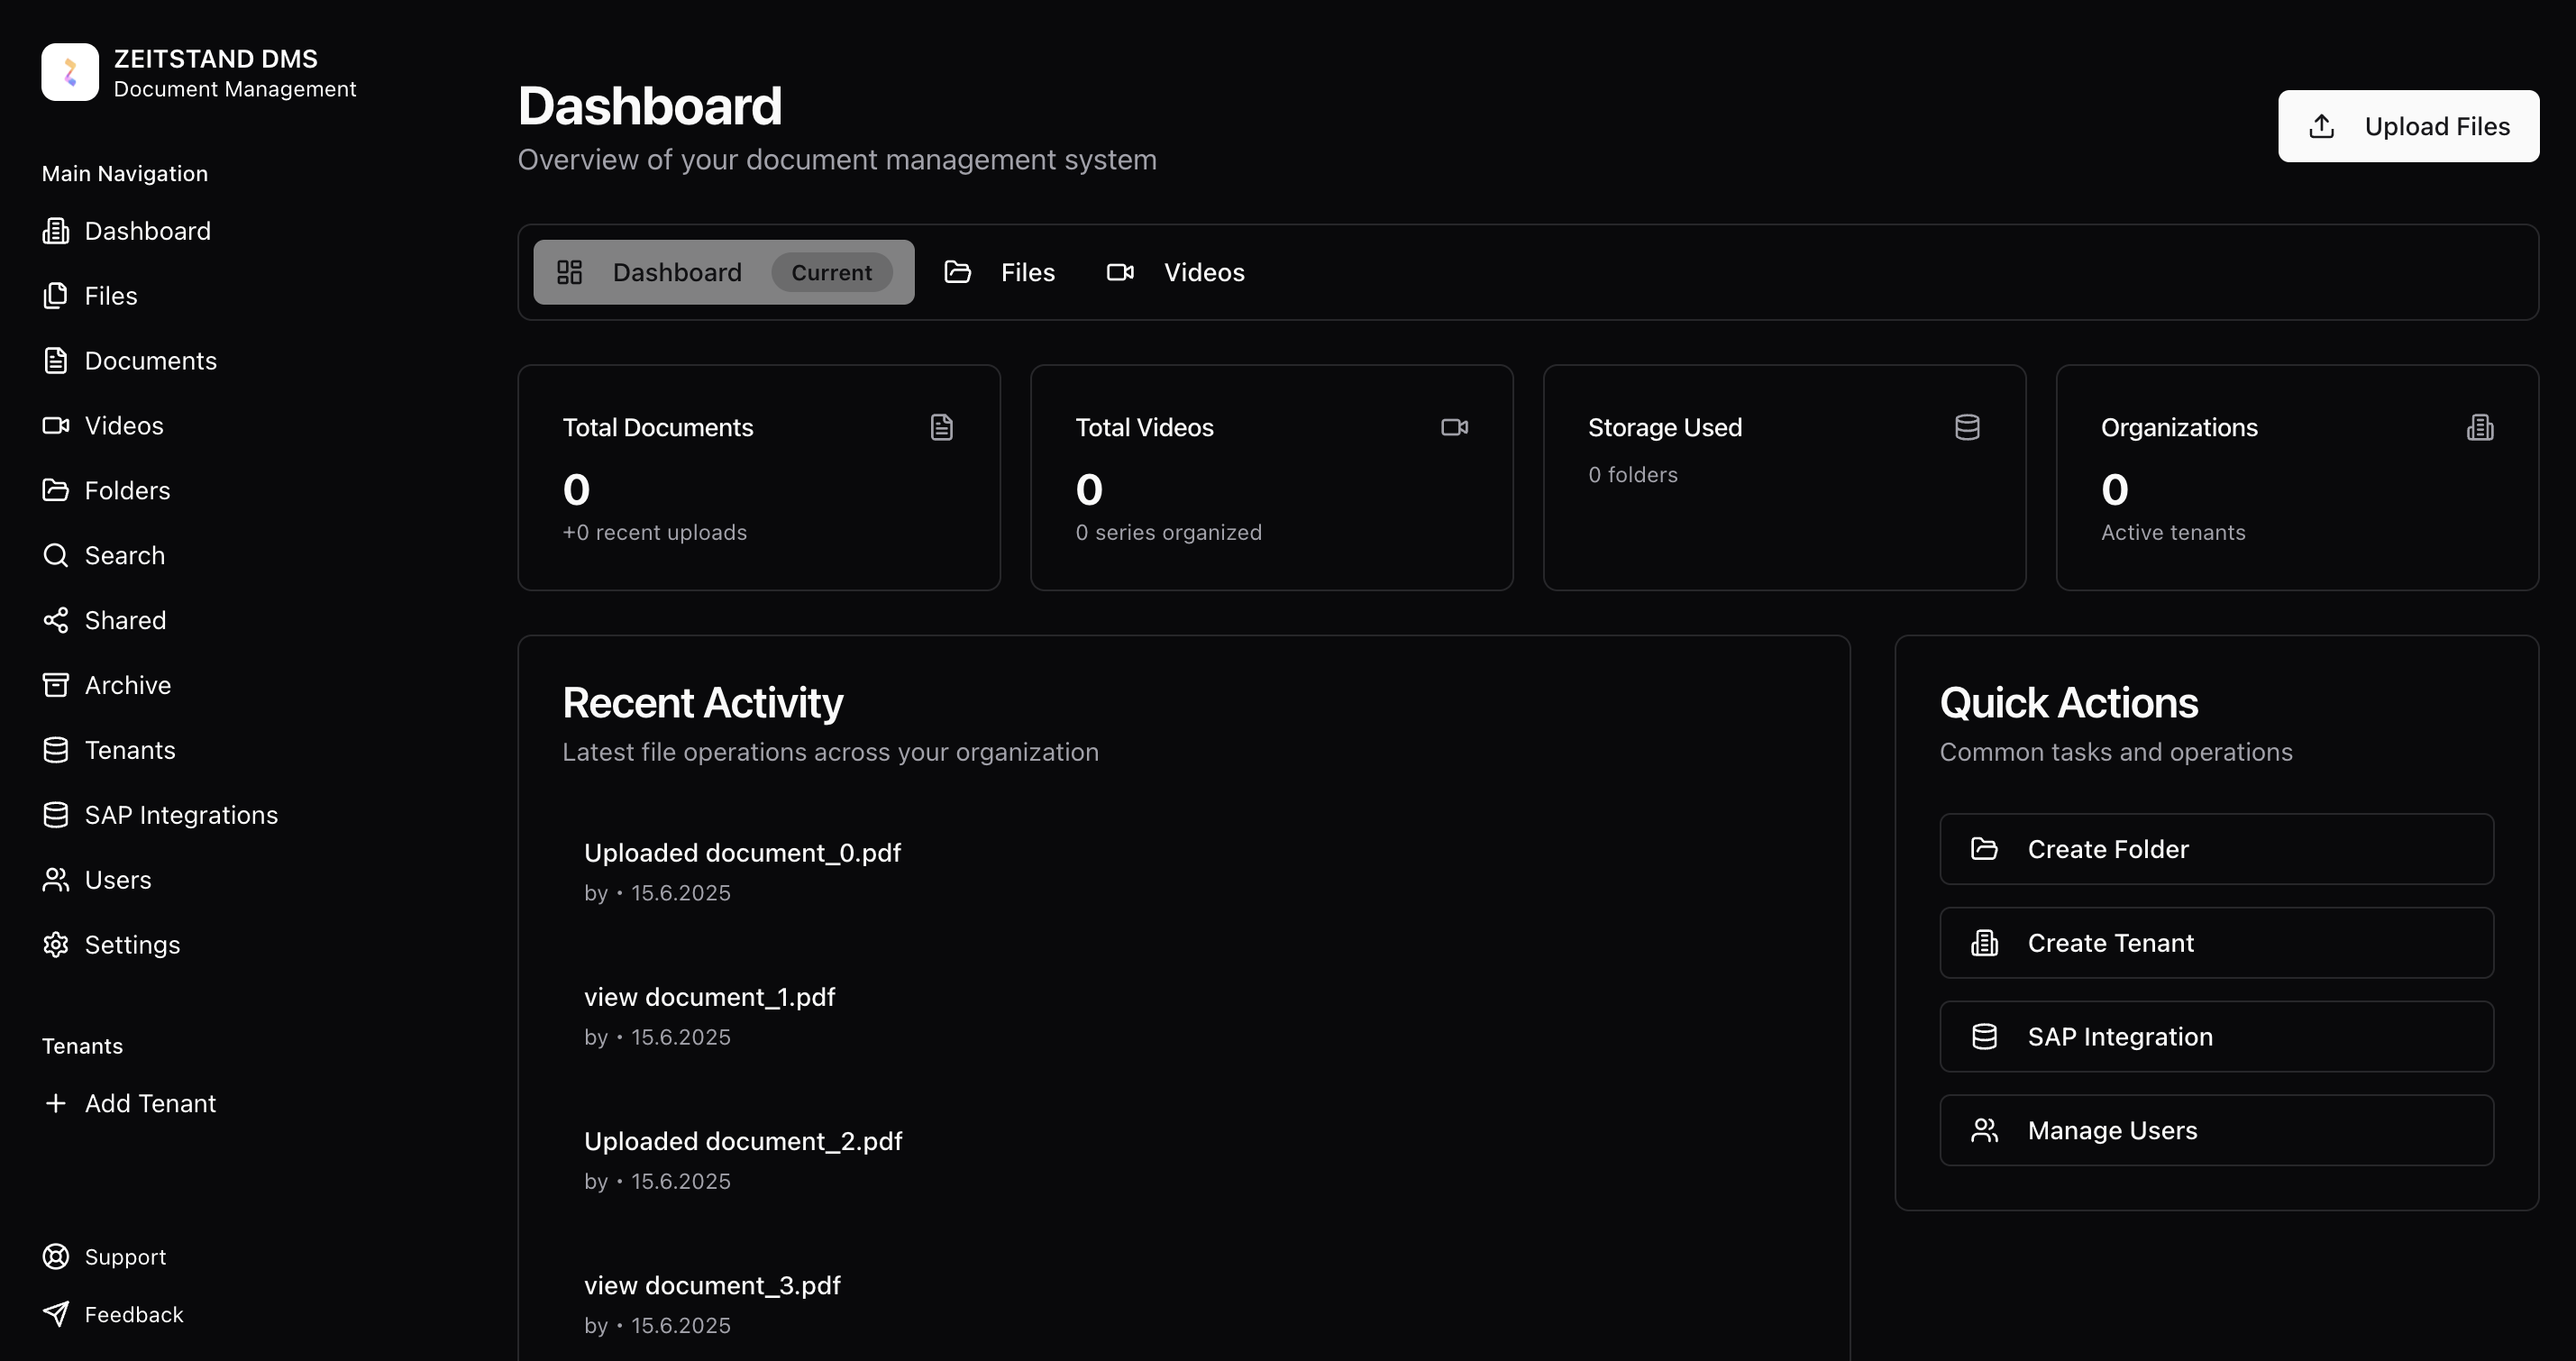Image resolution: width=2576 pixels, height=1361 pixels.
Task: Click the plus icon beside Add Tenant
Action: coord(56,1103)
